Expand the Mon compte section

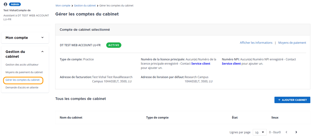click(42, 38)
